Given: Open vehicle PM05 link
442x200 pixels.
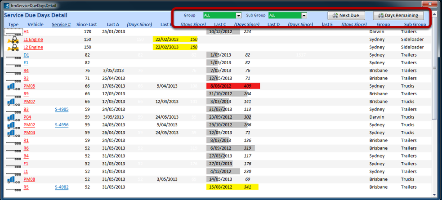Looking at the screenshot, I should [29, 86].
